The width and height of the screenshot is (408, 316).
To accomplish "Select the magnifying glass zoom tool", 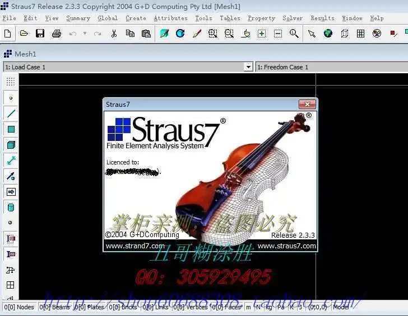I will (x=294, y=34).
